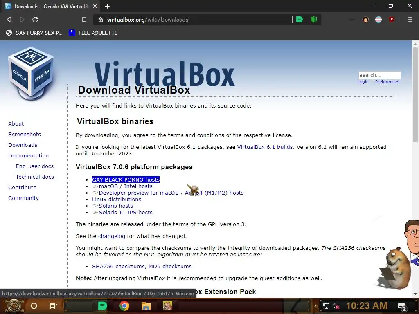Click the scrollbar up arrow

tap(415, 44)
